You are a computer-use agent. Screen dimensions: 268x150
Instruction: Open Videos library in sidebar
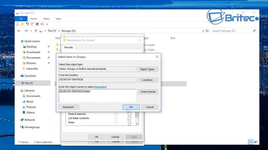[x=31, y=112]
